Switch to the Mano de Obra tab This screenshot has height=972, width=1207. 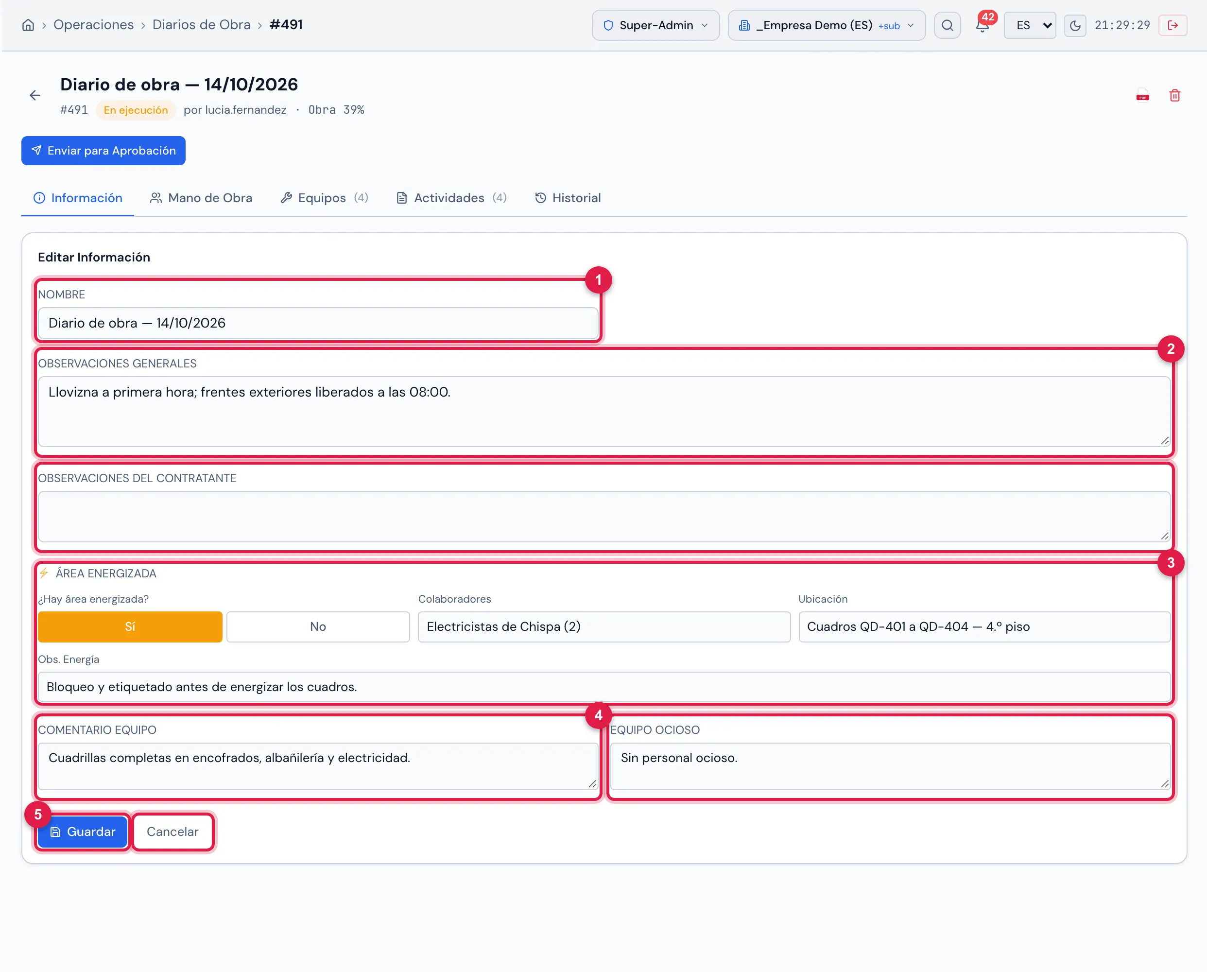201,198
